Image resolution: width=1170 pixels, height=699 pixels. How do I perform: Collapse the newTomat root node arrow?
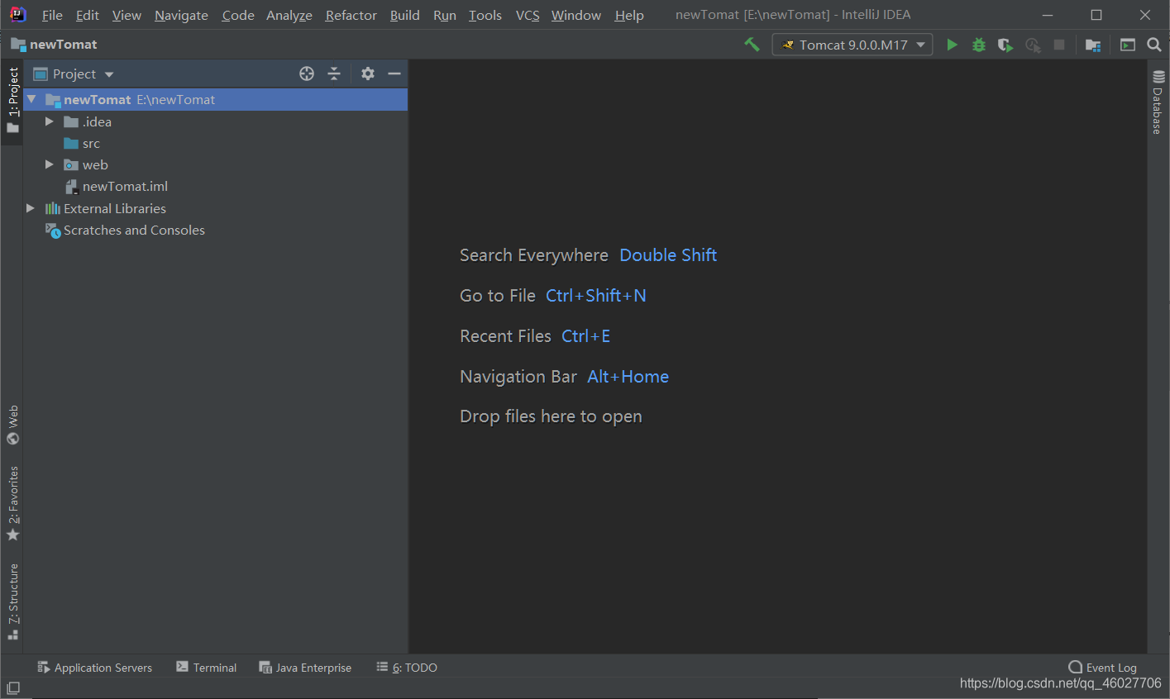pyautogui.click(x=31, y=99)
